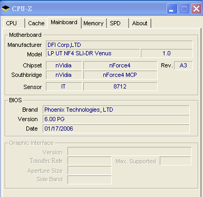Click the Southbridge vendor nVidia field
Image resolution: width=203 pixels, height=197 pixels.
pyautogui.click(x=64, y=75)
